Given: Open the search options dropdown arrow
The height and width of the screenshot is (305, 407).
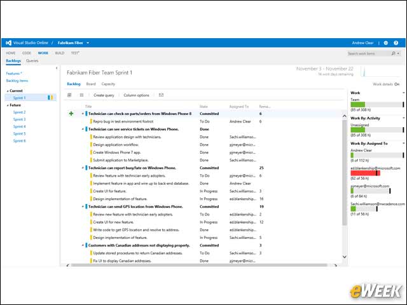Looking at the screenshot, I should click(x=399, y=53).
